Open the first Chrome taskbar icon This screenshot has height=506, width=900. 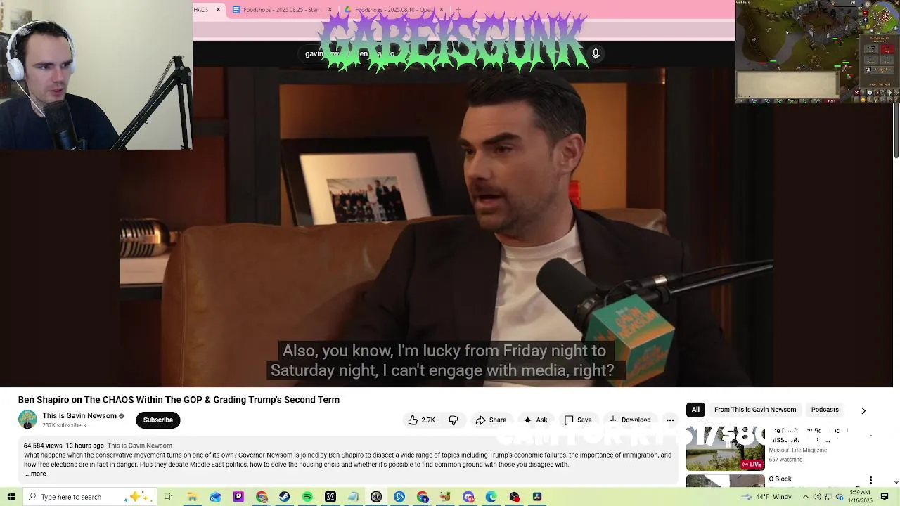click(262, 497)
